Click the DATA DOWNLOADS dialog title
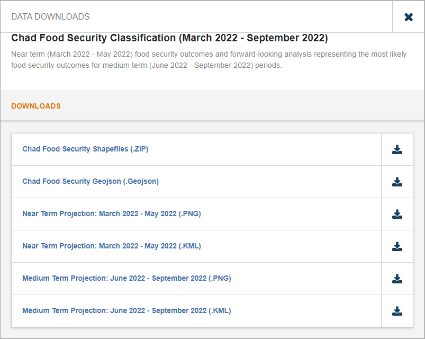The image size is (425, 339). 50,17
